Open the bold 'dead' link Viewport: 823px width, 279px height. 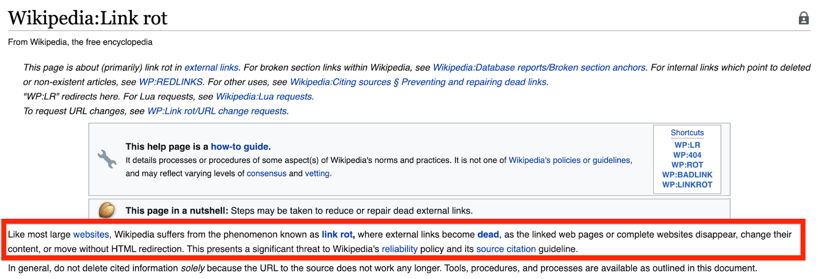488,234
